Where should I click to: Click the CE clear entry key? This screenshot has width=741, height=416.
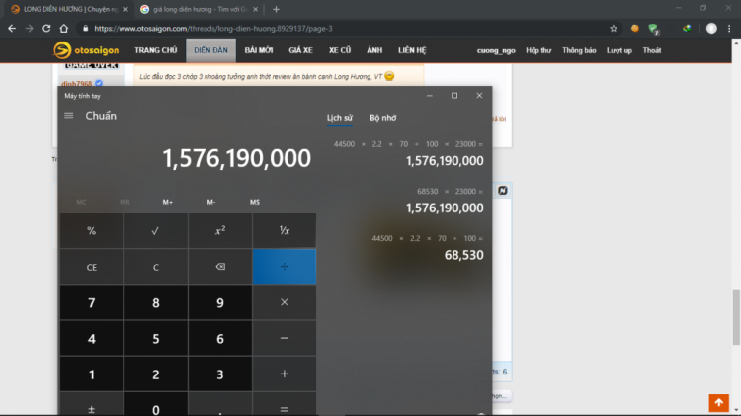click(x=92, y=267)
